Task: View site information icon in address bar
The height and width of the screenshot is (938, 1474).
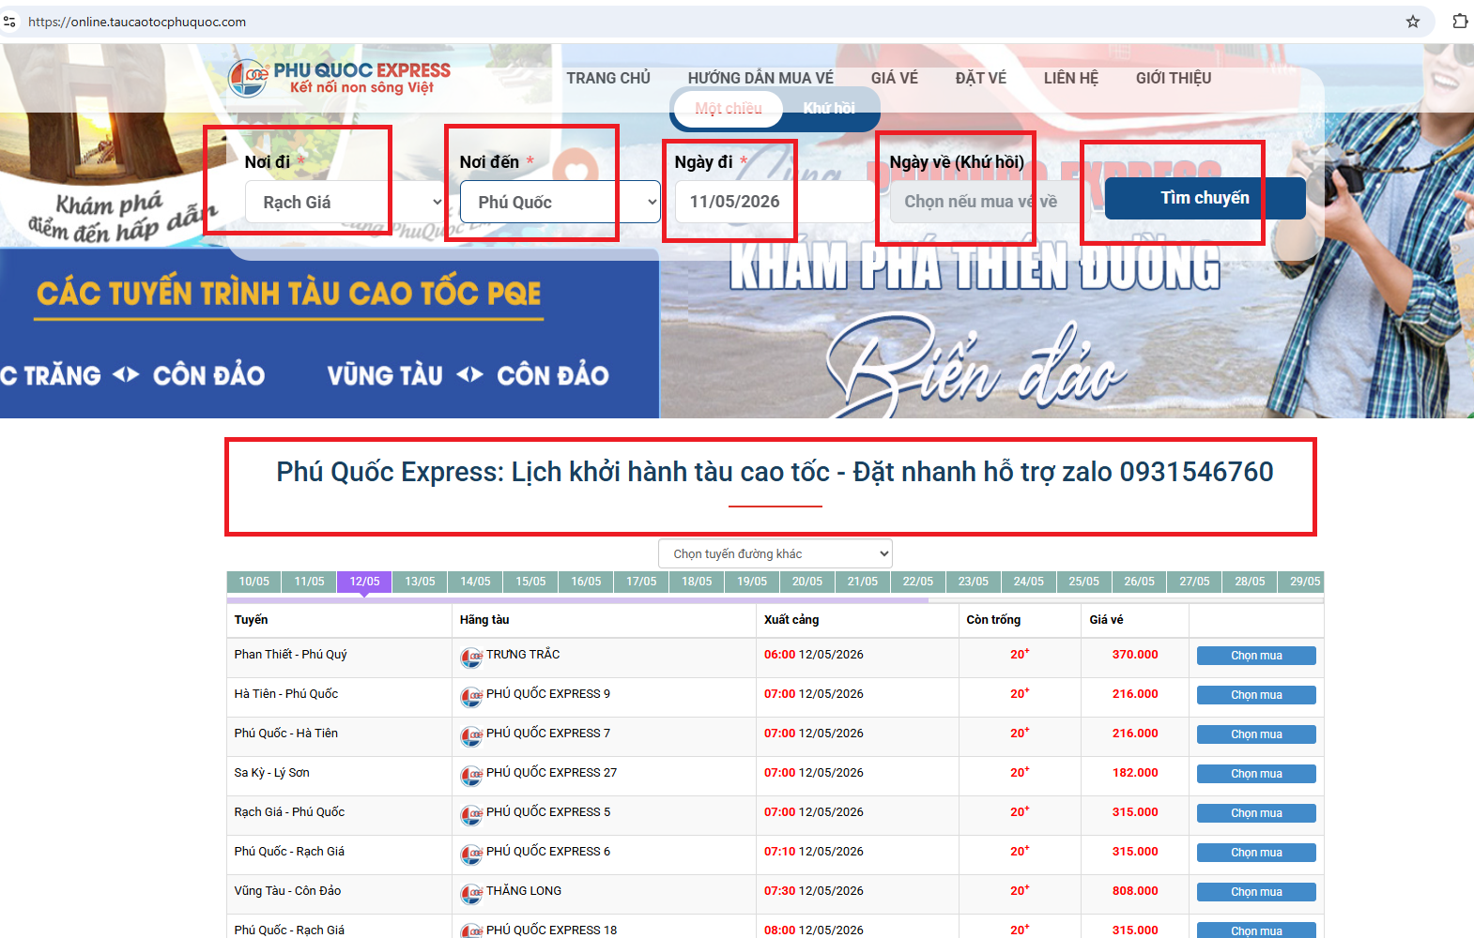Action: point(10,22)
